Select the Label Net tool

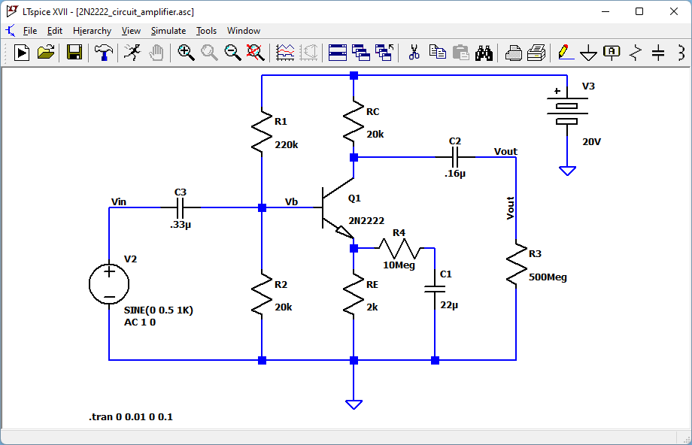click(x=612, y=53)
